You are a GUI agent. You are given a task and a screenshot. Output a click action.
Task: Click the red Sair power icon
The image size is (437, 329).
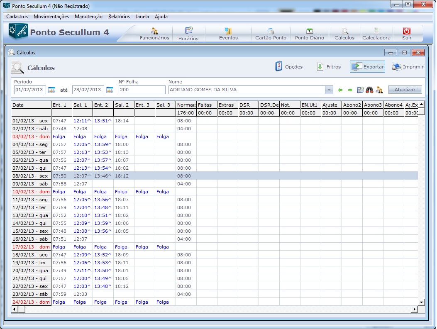point(407,31)
